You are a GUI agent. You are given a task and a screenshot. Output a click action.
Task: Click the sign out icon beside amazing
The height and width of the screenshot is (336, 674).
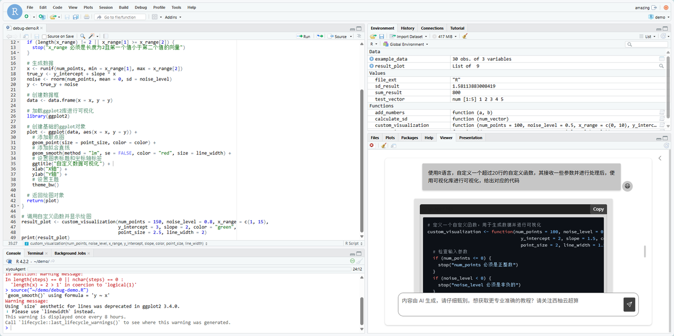(x=654, y=7)
